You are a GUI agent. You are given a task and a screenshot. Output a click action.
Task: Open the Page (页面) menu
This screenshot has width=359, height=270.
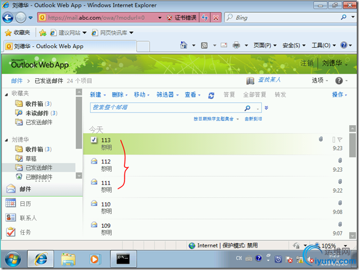point(265,46)
